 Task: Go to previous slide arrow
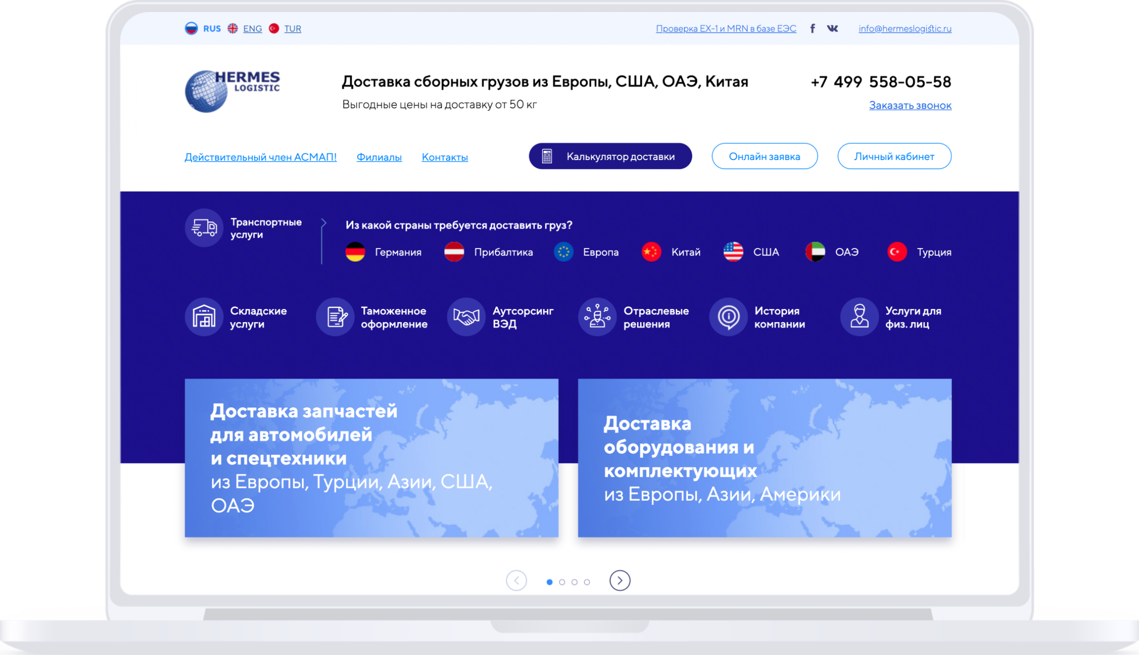point(516,581)
